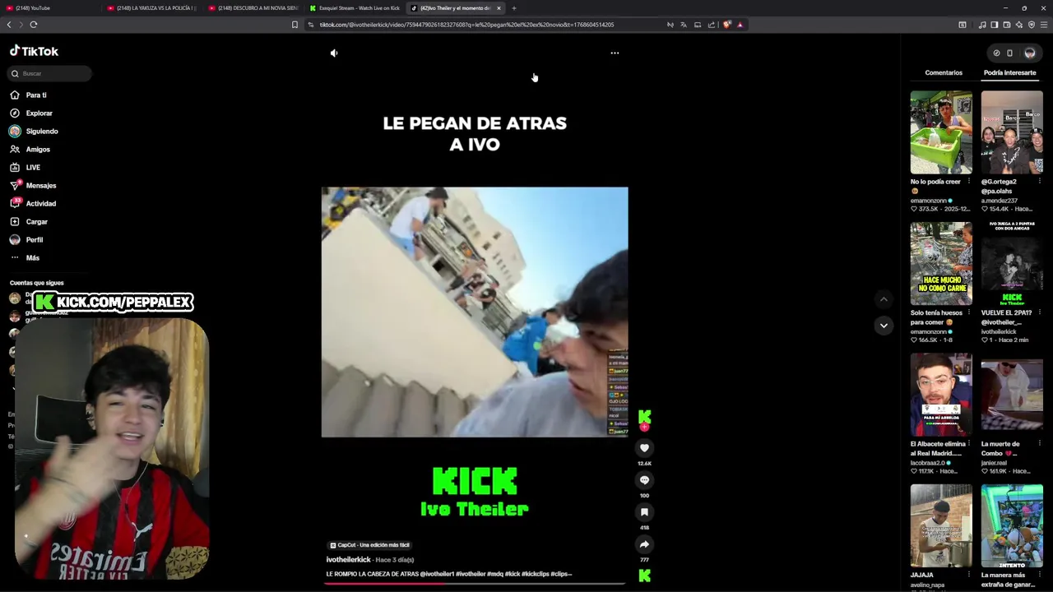
Task: Open Para ti feed
Action: coord(35,95)
